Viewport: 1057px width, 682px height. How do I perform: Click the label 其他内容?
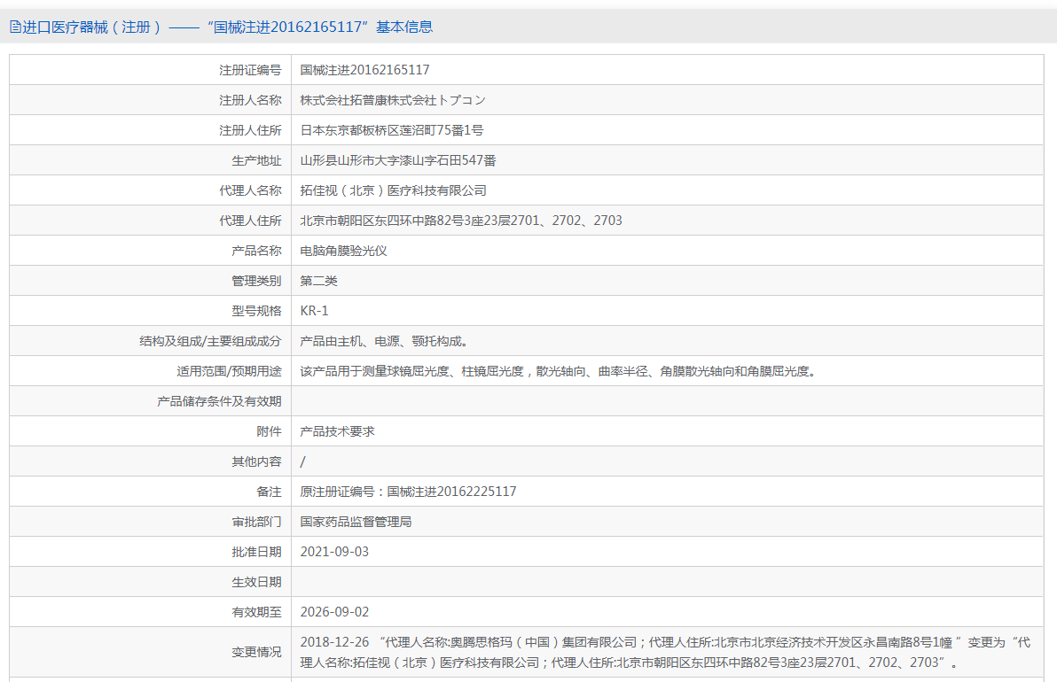[x=256, y=461]
